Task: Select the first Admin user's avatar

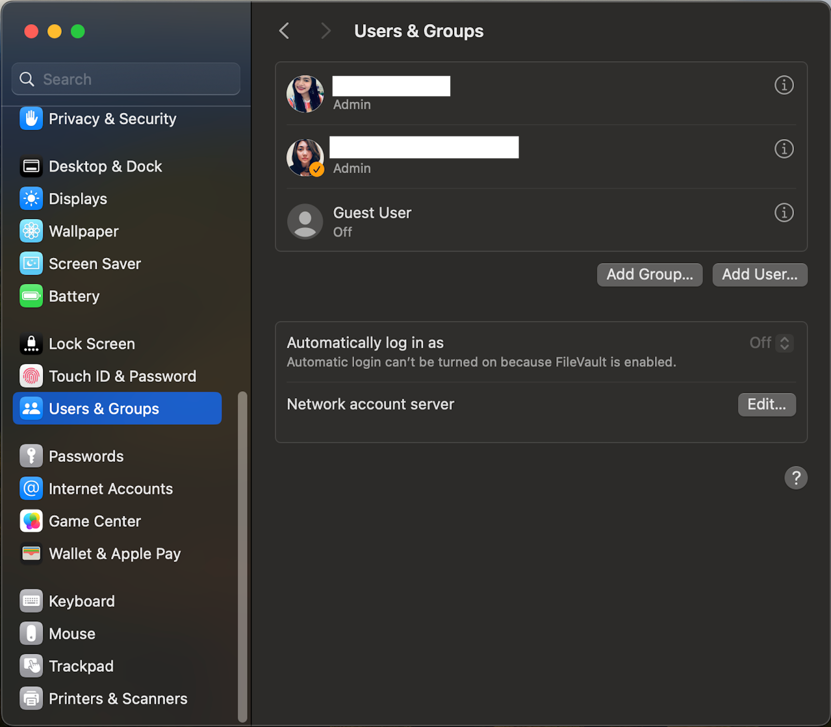Action: 305,94
